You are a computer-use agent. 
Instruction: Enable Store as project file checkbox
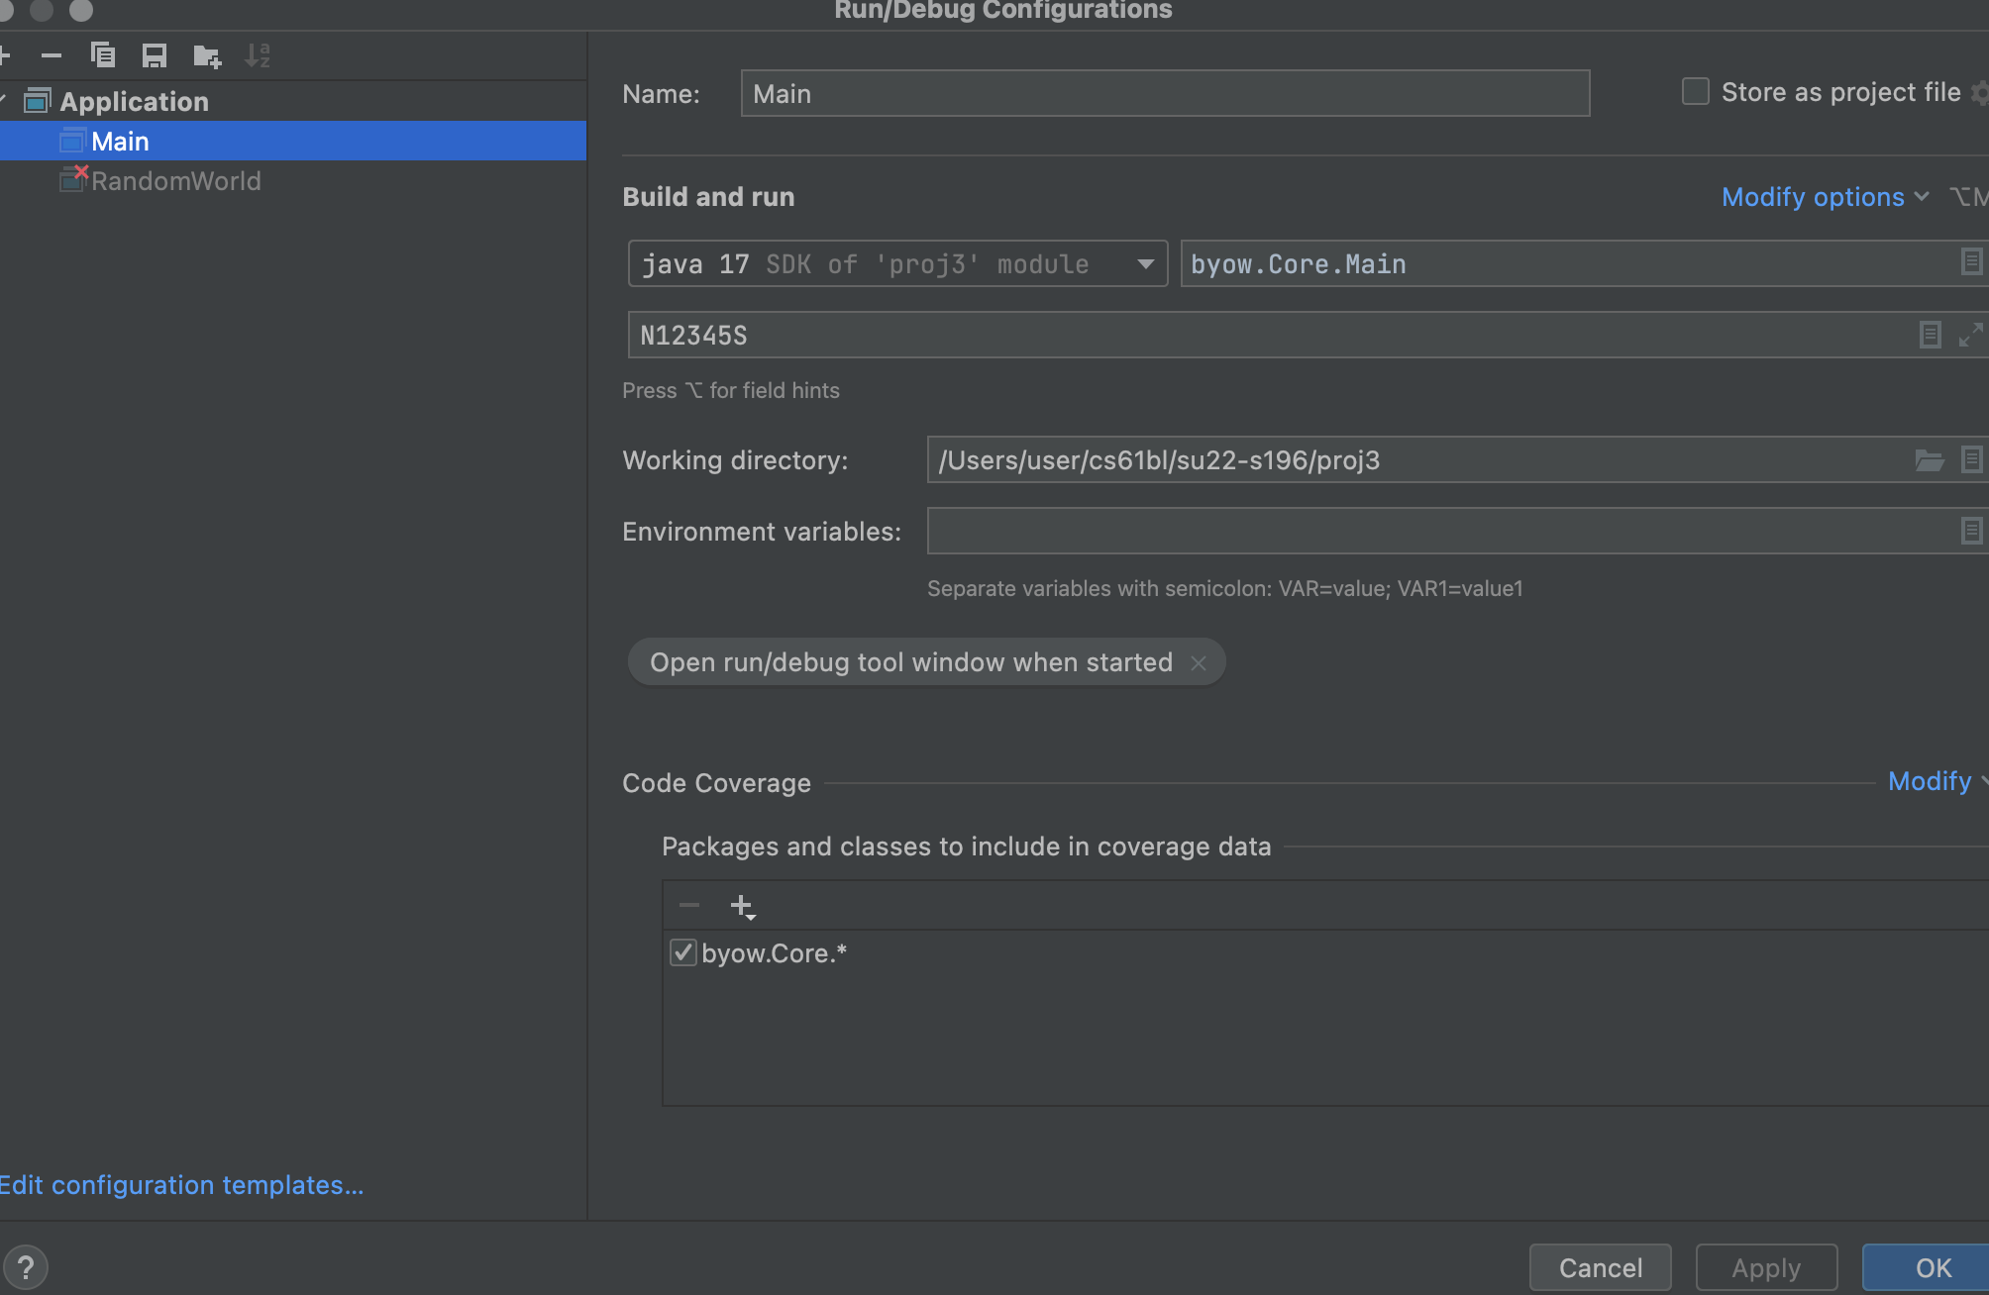[x=1696, y=92]
